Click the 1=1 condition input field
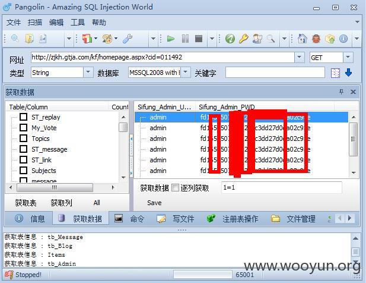Viewport: 366px width, 283px height. click(x=282, y=187)
